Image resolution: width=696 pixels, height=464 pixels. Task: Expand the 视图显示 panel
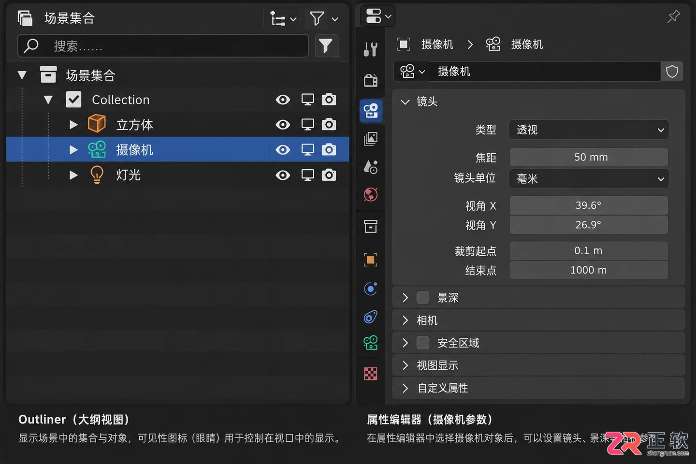click(406, 365)
